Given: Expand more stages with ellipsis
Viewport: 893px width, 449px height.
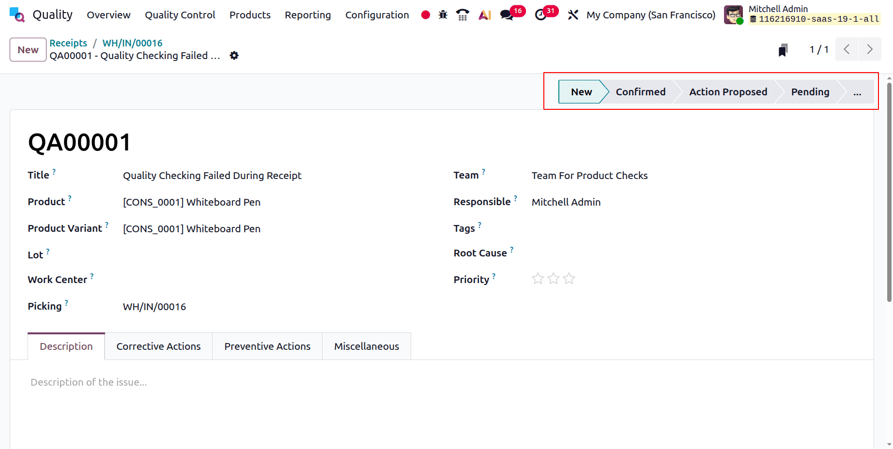Looking at the screenshot, I should coord(857,92).
